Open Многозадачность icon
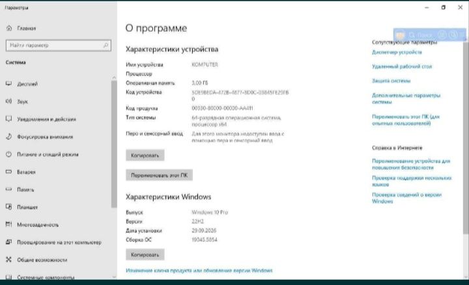 pyautogui.click(x=8, y=224)
